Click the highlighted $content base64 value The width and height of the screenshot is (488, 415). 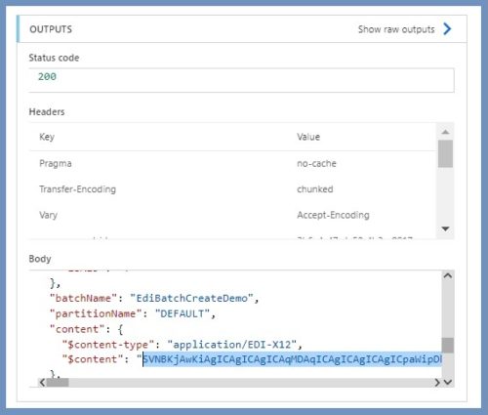tap(292, 359)
